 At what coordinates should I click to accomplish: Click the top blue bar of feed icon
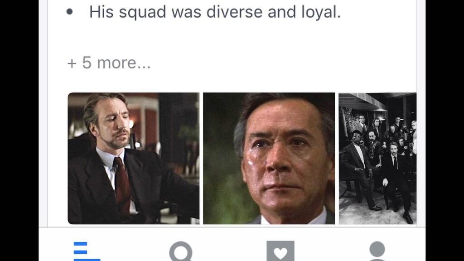[80, 244]
